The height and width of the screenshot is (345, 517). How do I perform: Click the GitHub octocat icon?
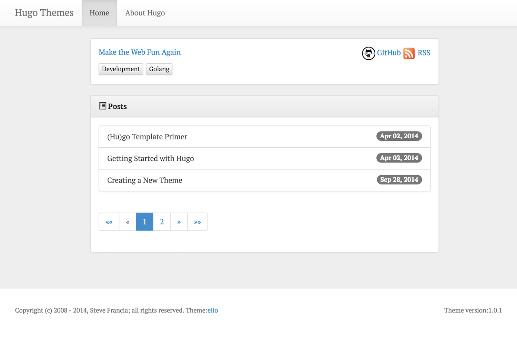click(368, 53)
